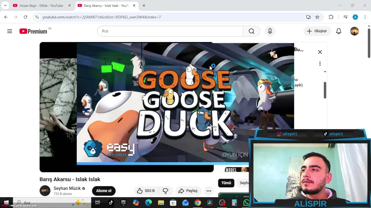
Task: Open the YouTube notifications bell
Action: point(339,31)
